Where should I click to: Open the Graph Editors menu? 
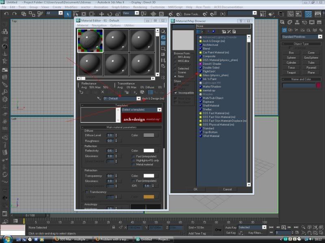point(121,7)
